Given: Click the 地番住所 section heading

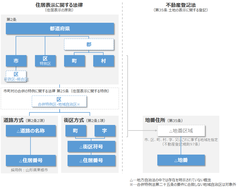Looking at the screenshot, I should click(155, 120).
